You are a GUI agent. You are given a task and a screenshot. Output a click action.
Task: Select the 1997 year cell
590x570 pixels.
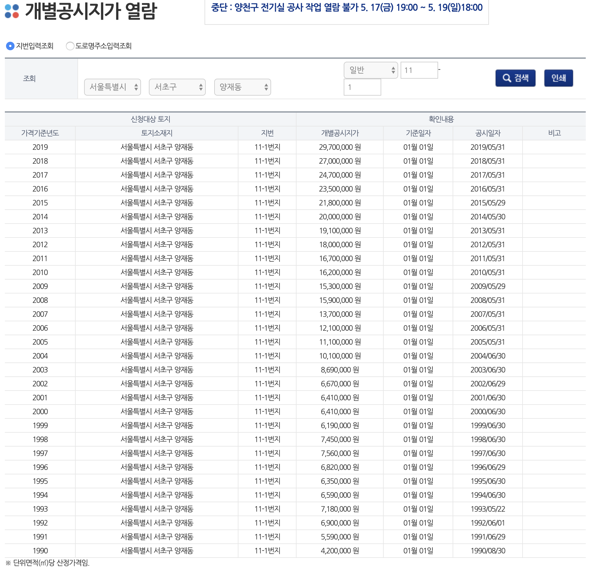[40, 453]
